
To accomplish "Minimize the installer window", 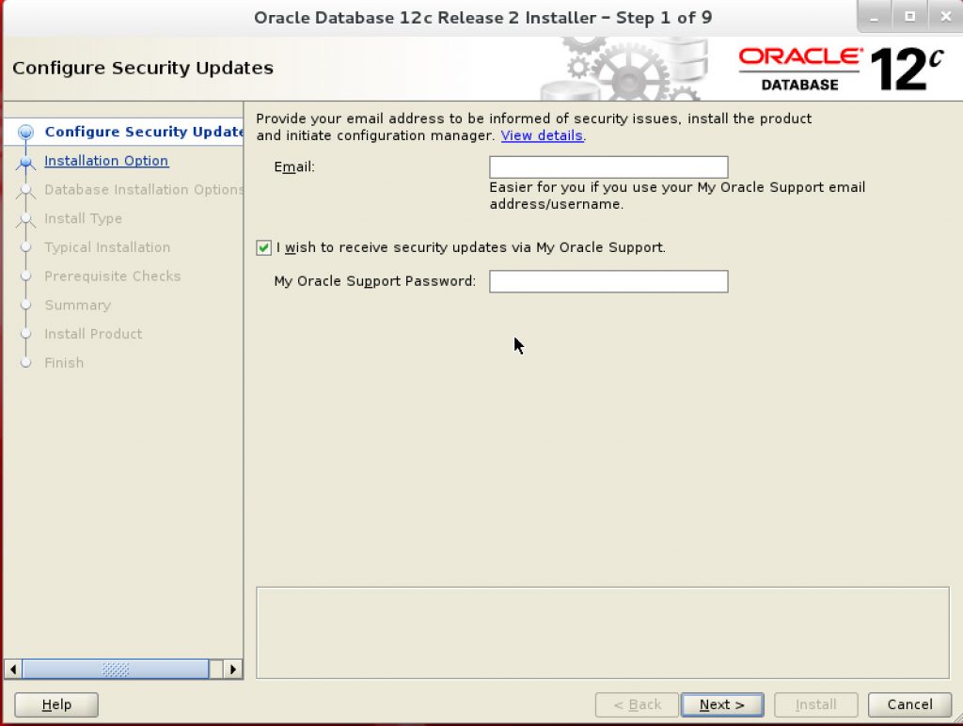I will click(x=874, y=17).
